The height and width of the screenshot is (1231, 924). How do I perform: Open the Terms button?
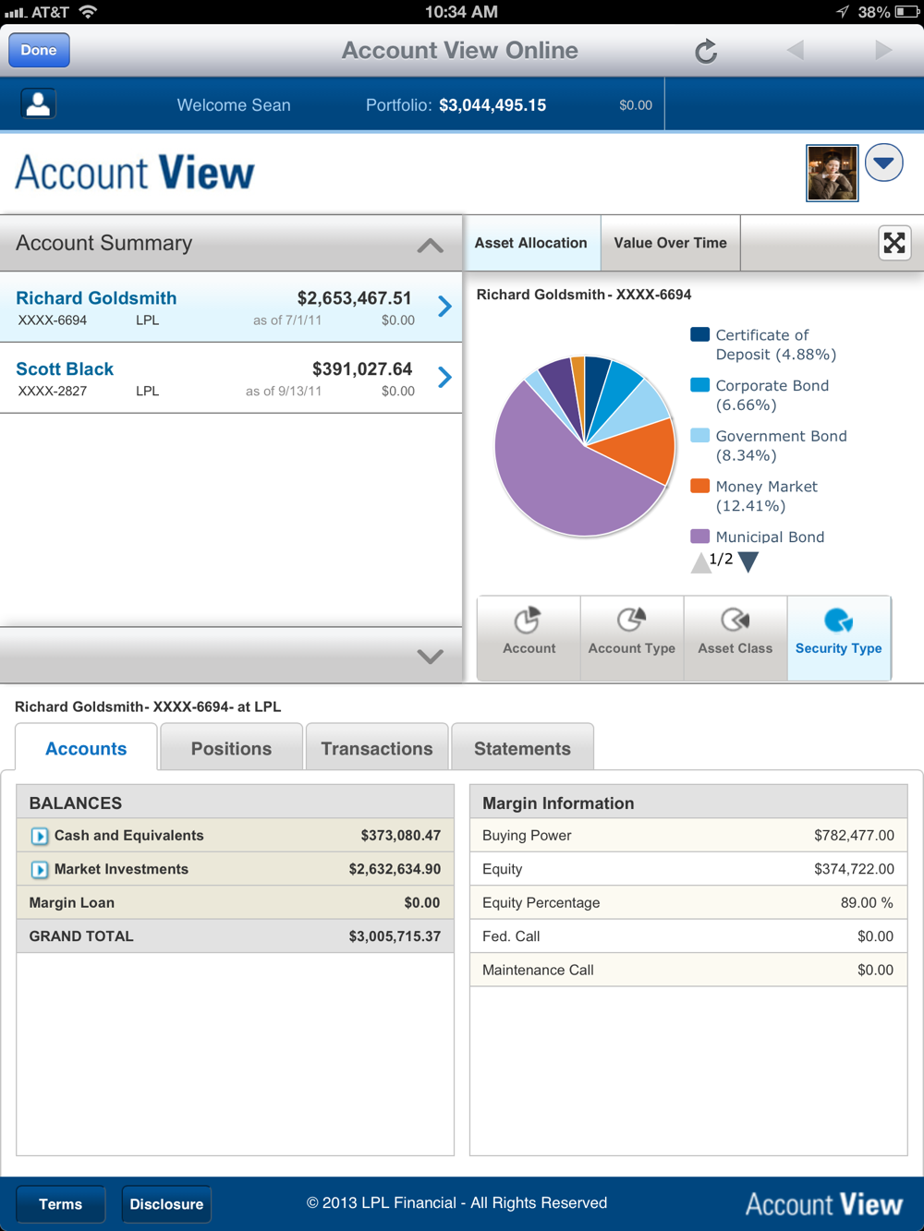click(61, 1204)
